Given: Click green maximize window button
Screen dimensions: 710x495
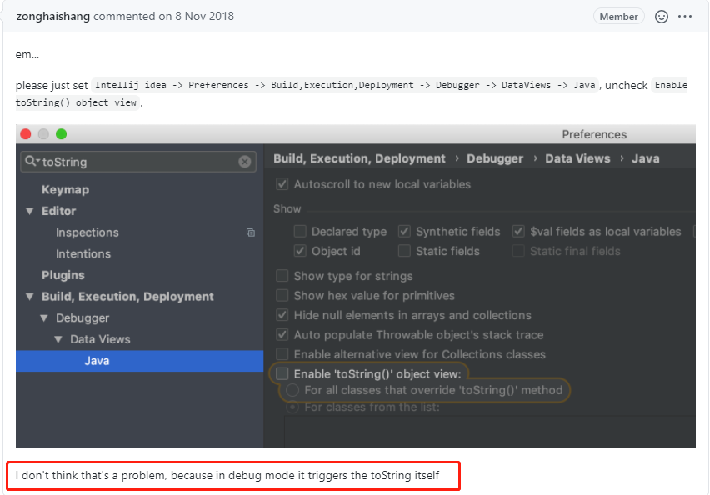Looking at the screenshot, I should coord(61,134).
